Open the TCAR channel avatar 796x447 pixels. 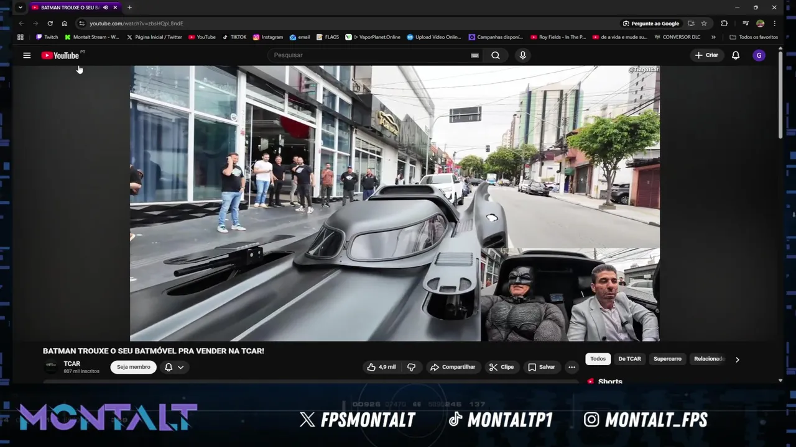click(x=51, y=367)
